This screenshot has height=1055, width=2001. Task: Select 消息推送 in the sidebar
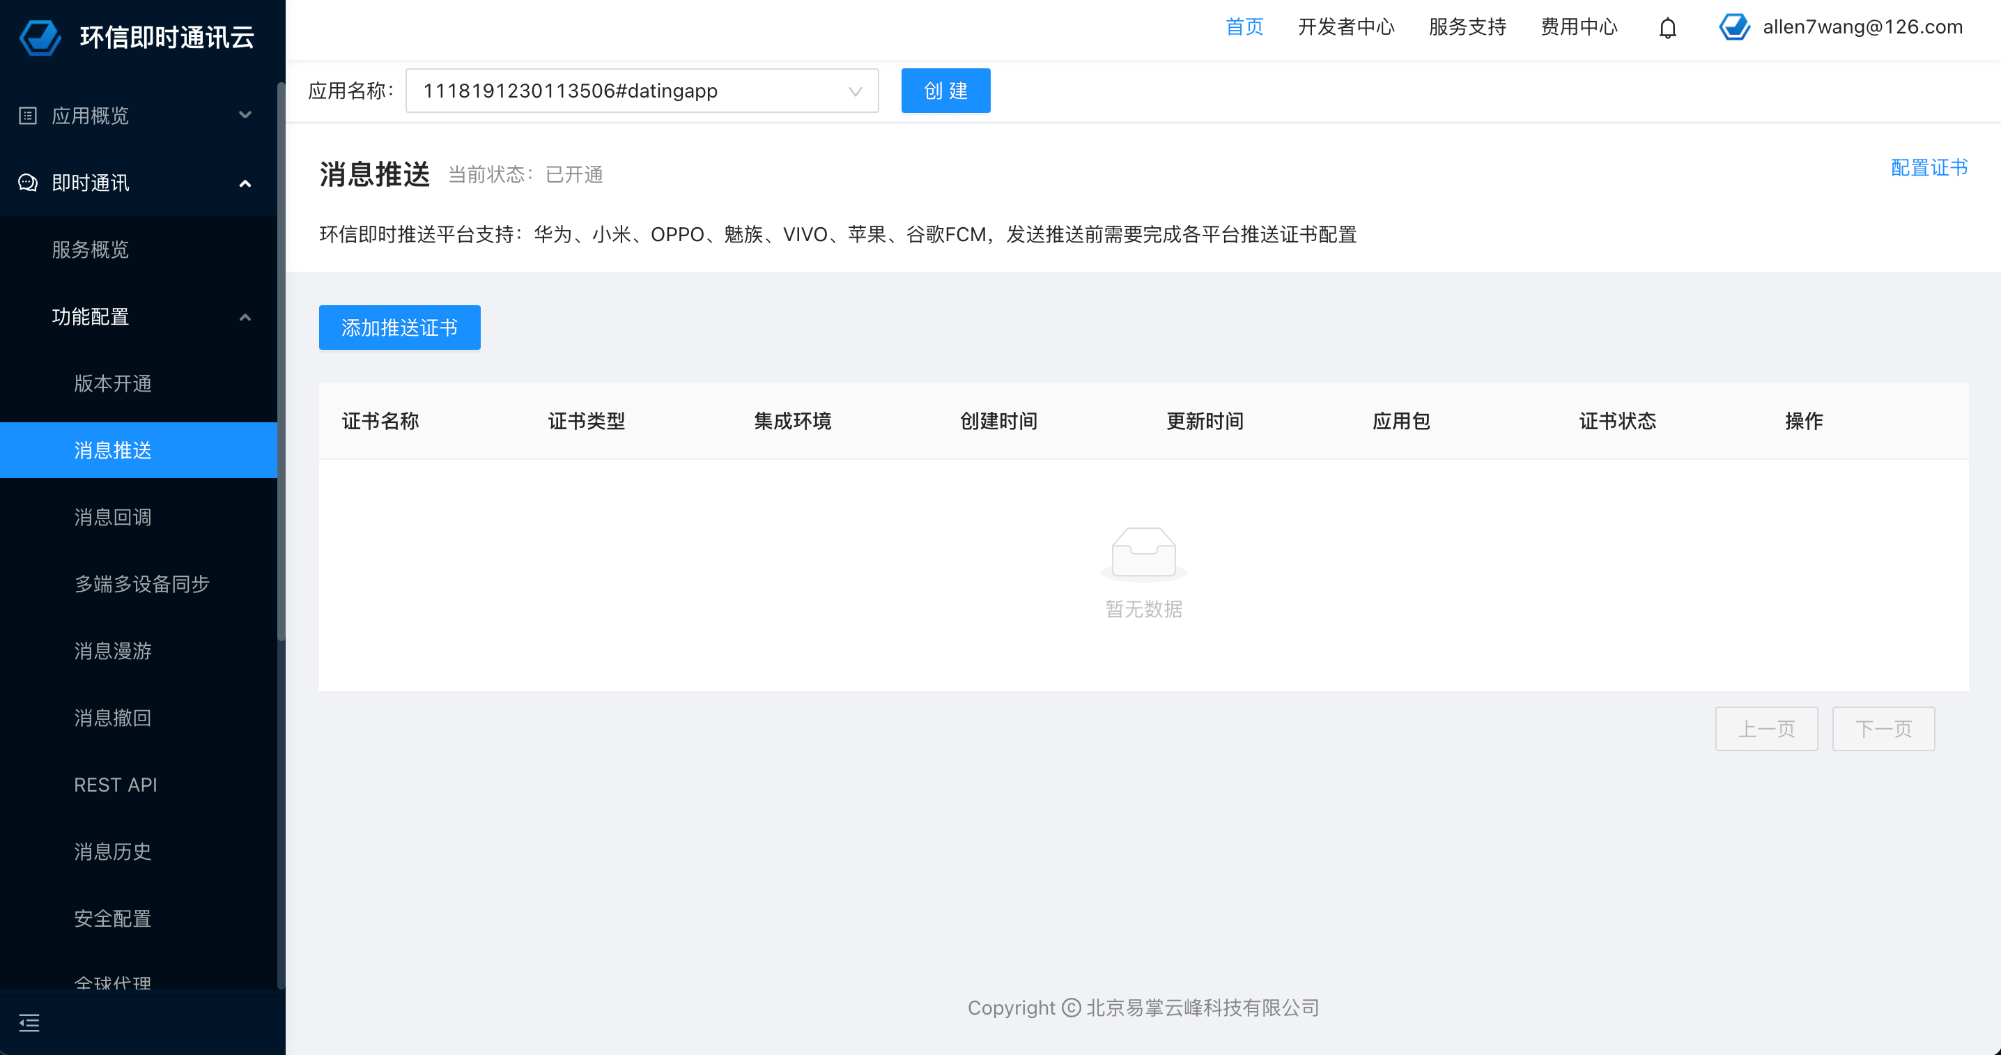pos(138,450)
